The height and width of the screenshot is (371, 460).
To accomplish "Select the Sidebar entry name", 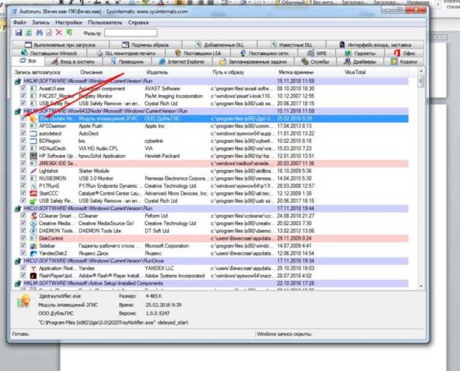I will coord(47,246).
